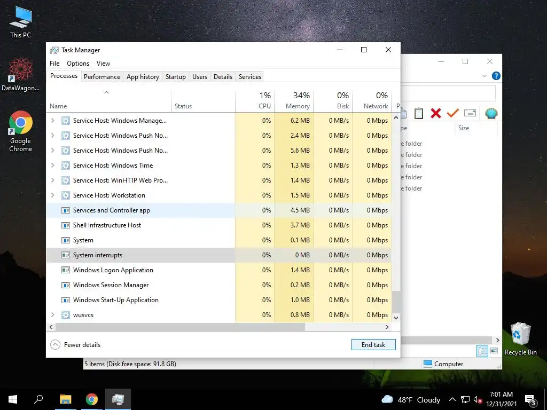The height and width of the screenshot is (410, 547).
Task: Sort processes by Memory column
Action: [294, 100]
